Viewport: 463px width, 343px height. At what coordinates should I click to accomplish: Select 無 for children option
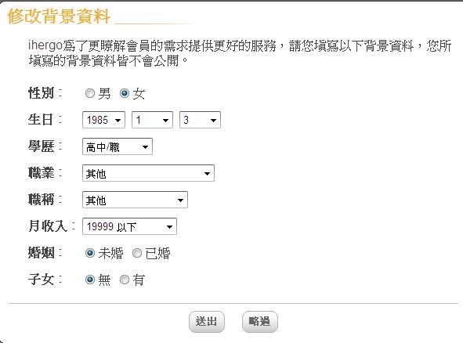pos(90,280)
